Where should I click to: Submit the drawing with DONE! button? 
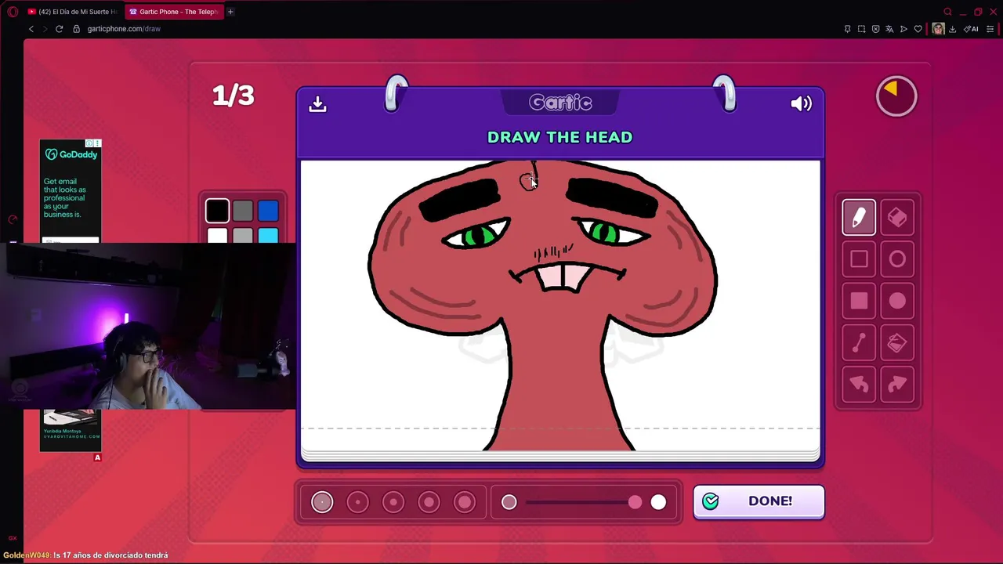pyautogui.click(x=759, y=501)
